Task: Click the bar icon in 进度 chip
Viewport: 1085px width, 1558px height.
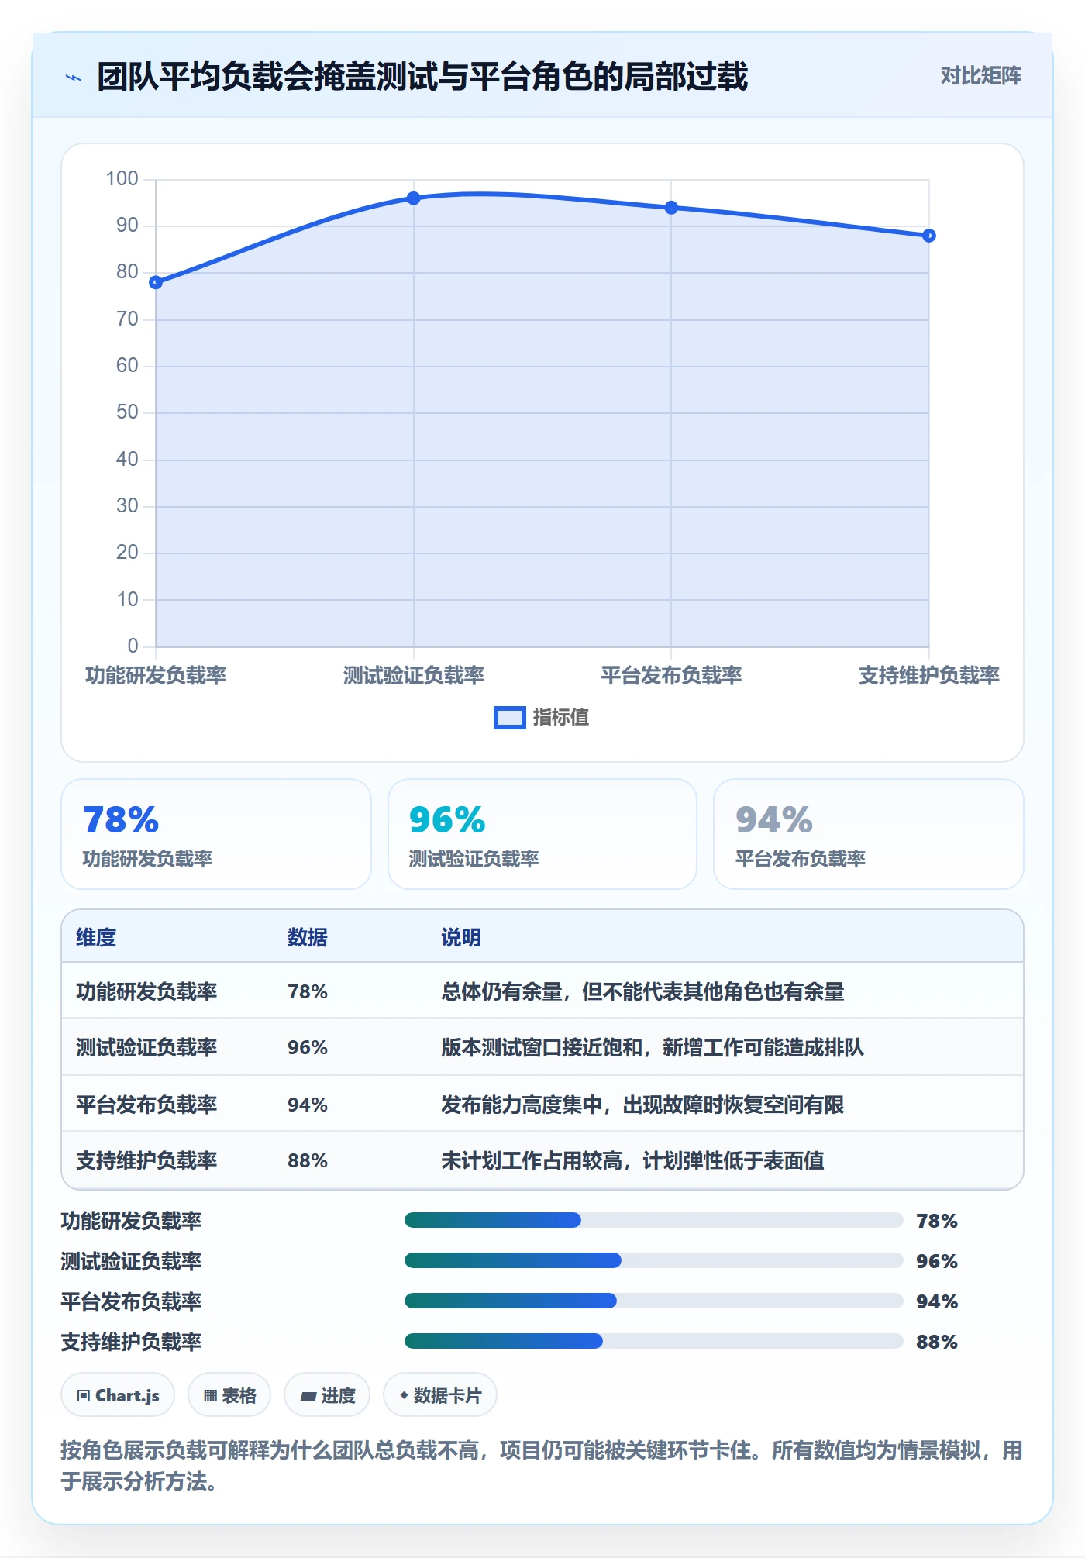Action: [x=308, y=1397]
